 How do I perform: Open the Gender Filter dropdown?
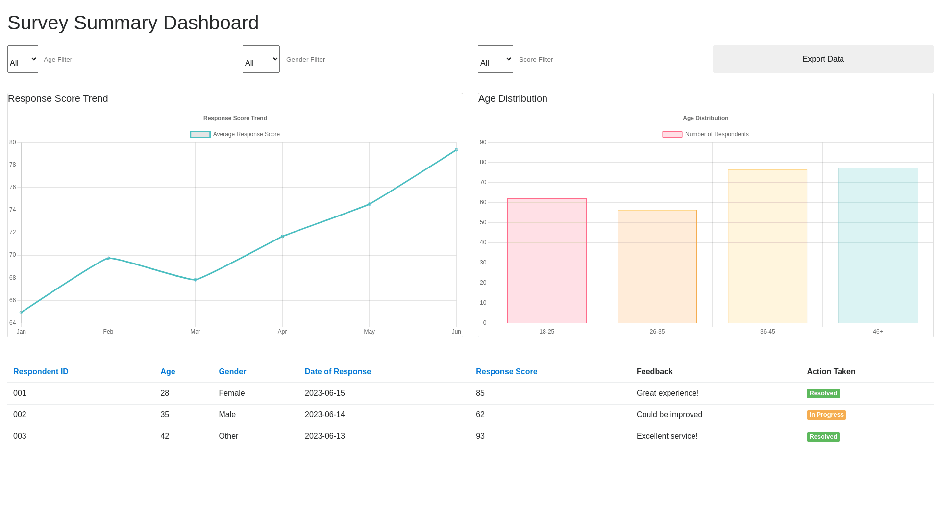(x=261, y=59)
